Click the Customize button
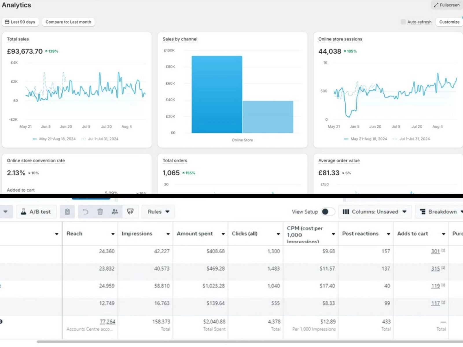 449,22
